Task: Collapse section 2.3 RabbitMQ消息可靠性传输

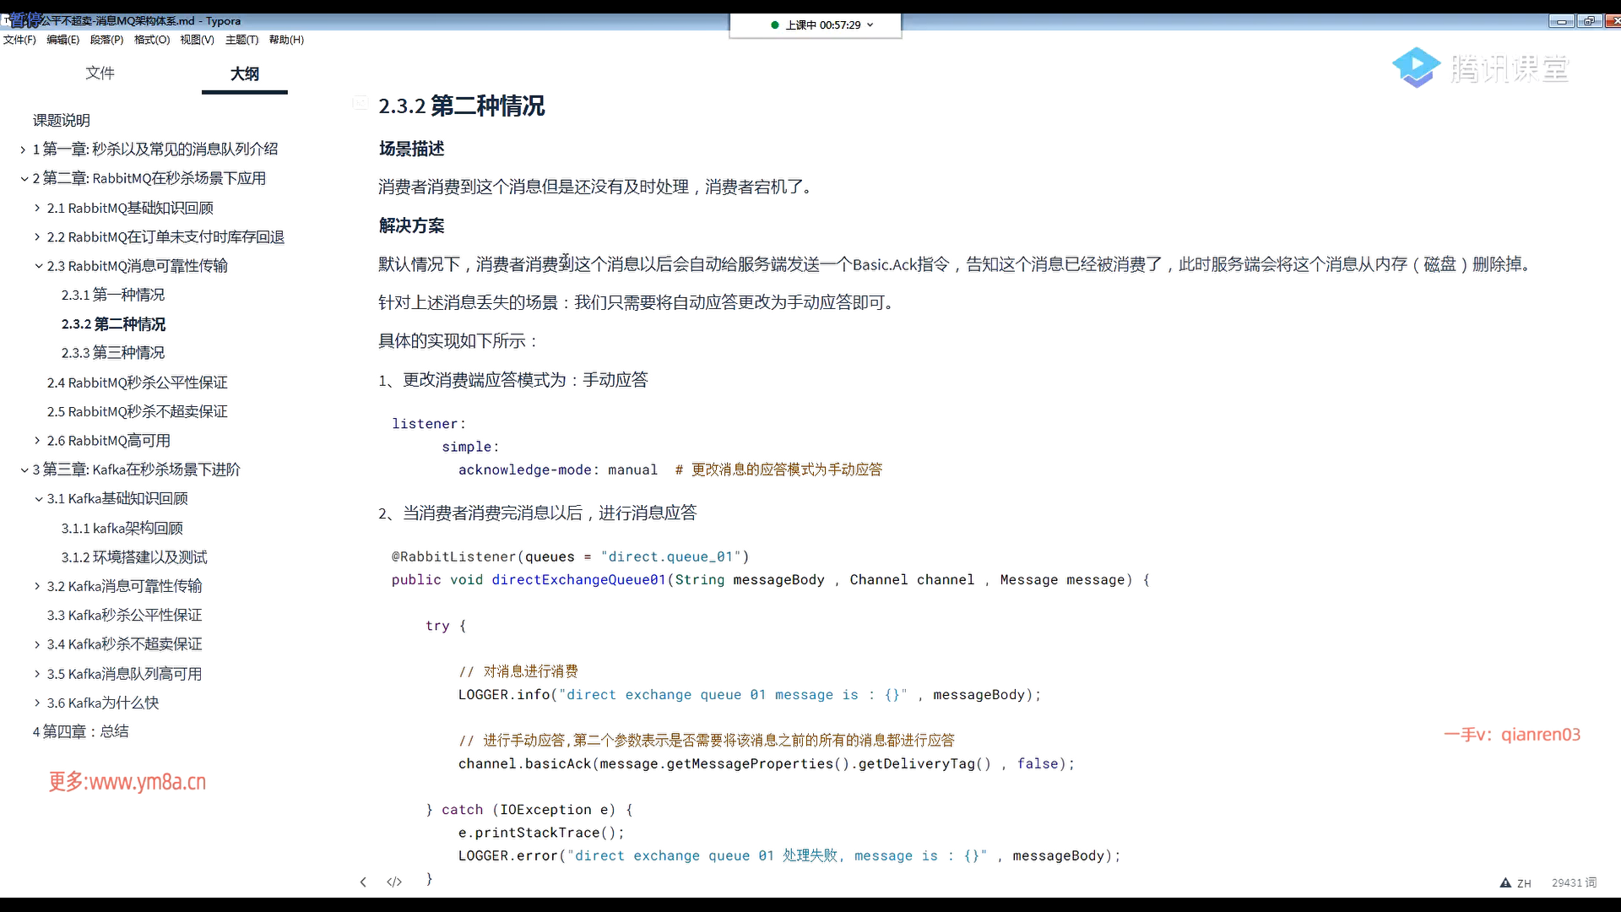Action: (x=38, y=266)
